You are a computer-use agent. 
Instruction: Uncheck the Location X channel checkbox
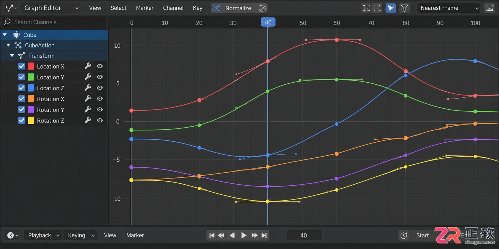(x=21, y=66)
